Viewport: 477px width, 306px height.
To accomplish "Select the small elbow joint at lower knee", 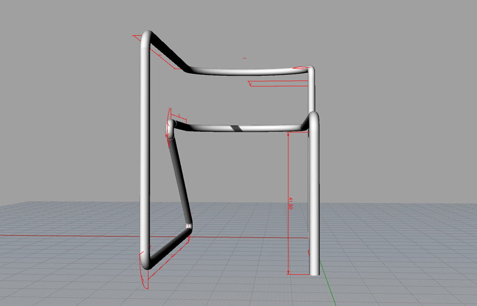I will tap(189, 226).
